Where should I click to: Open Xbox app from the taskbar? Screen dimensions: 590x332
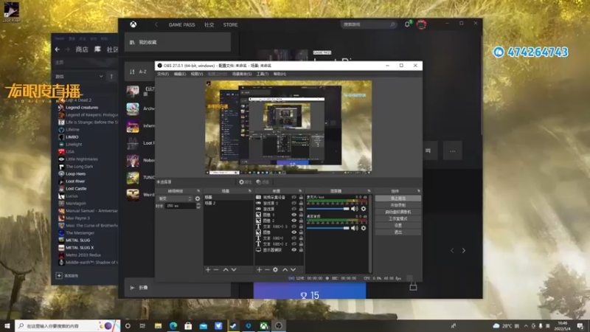pos(264,325)
